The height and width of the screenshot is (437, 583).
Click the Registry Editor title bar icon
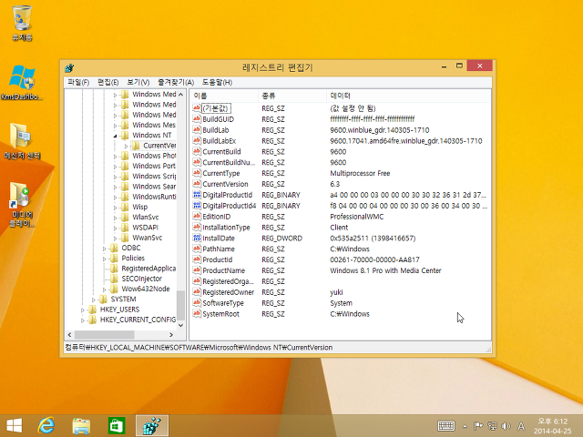coord(69,68)
